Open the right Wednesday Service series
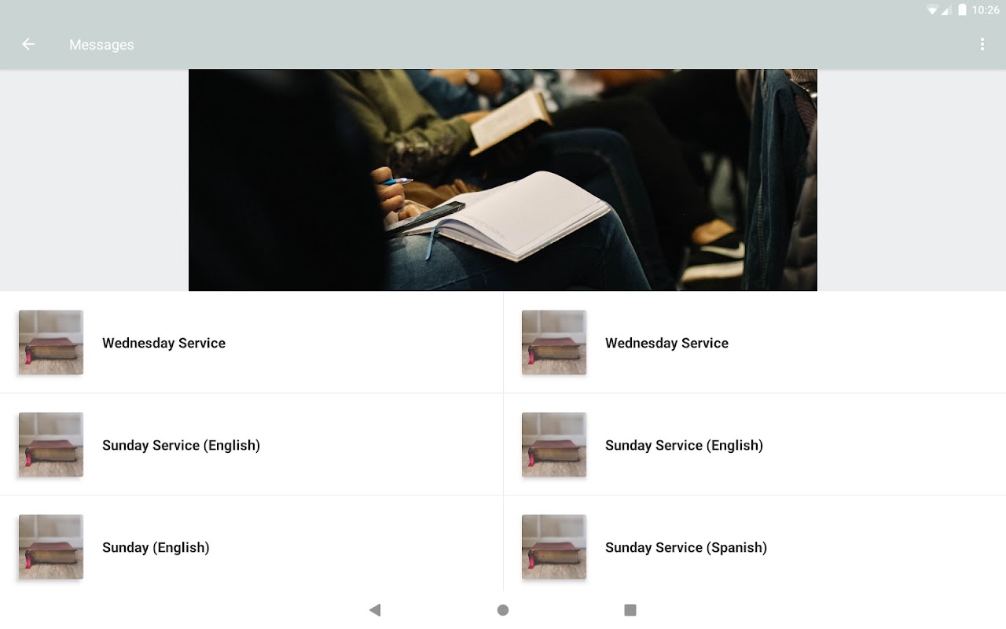The image size is (1006, 629). point(754,343)
